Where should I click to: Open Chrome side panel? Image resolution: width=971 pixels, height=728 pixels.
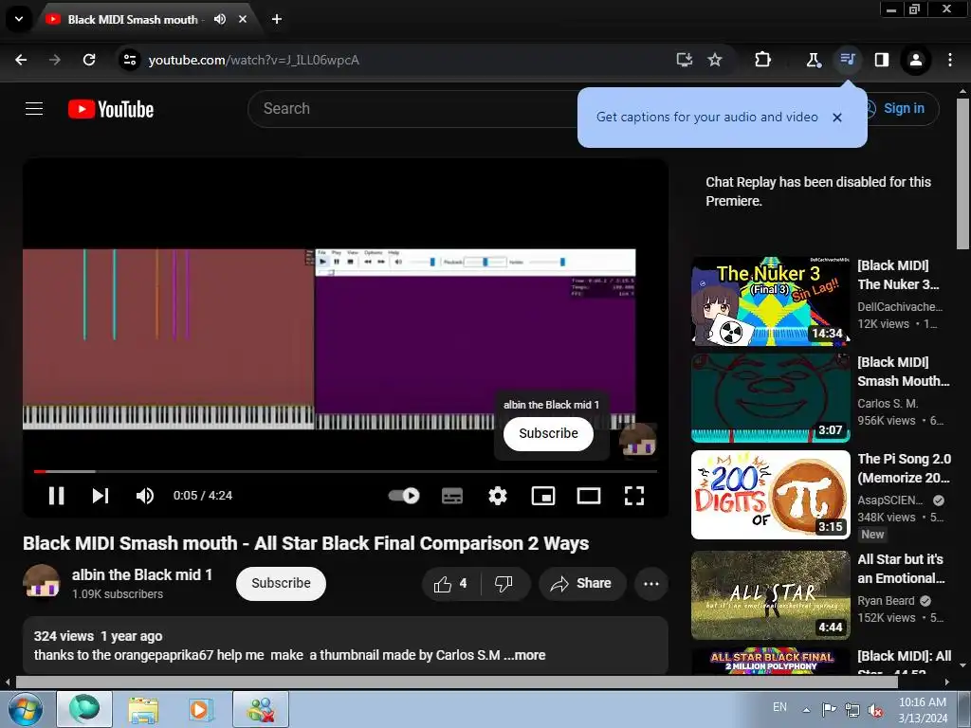point(881,60)
